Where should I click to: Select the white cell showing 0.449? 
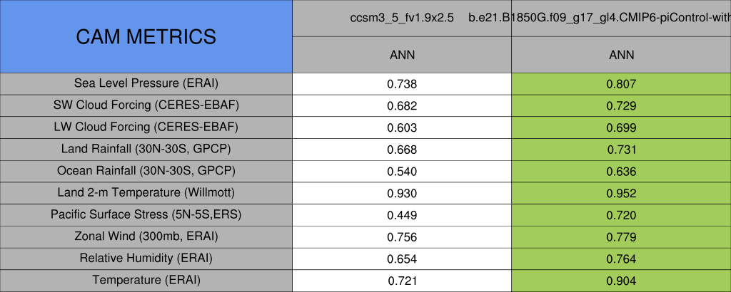point(402,215)
